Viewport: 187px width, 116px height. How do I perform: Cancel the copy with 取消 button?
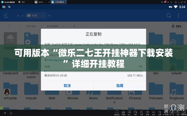coord(67,86)
